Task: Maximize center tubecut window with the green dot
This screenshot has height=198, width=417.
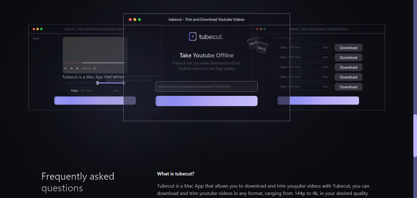Action: coord(140,20)
